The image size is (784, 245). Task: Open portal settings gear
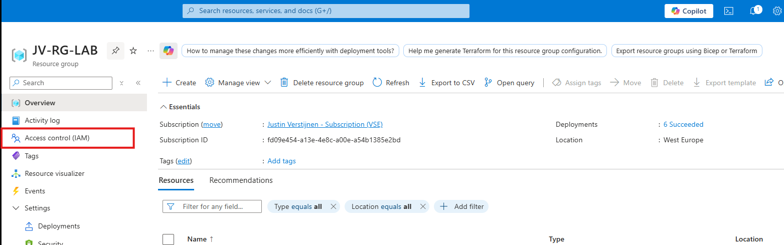pos(777,11)
